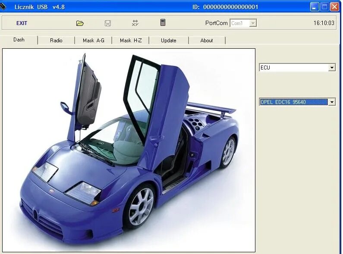Image resolution: width=343 pixels, height=254 pixels.
Task: Switch to the Dash tab
Action: tap(19, 40)
